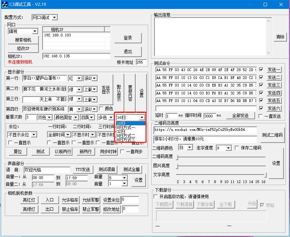Check the 开启高级功能 advanced features checkbox
290x237 pixels.
[x=155, y=196]
